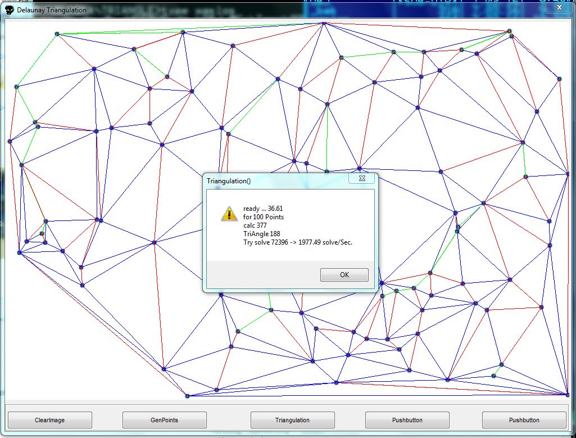This screenshot has height=438, width=576.
Task: Click the leftmost vertex of the triangulation
Action: pos(10,141)
